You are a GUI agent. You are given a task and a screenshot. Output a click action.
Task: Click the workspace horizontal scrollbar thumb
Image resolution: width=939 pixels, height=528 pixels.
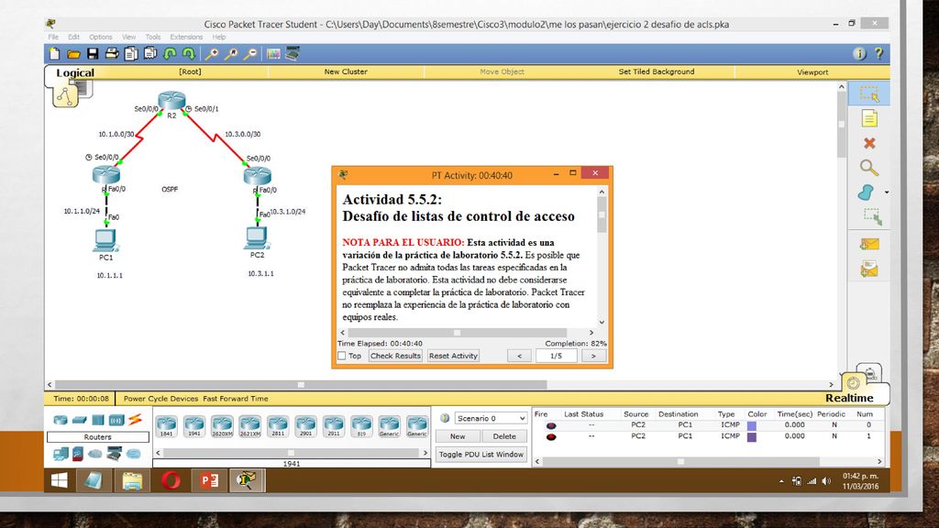(301, 385)
